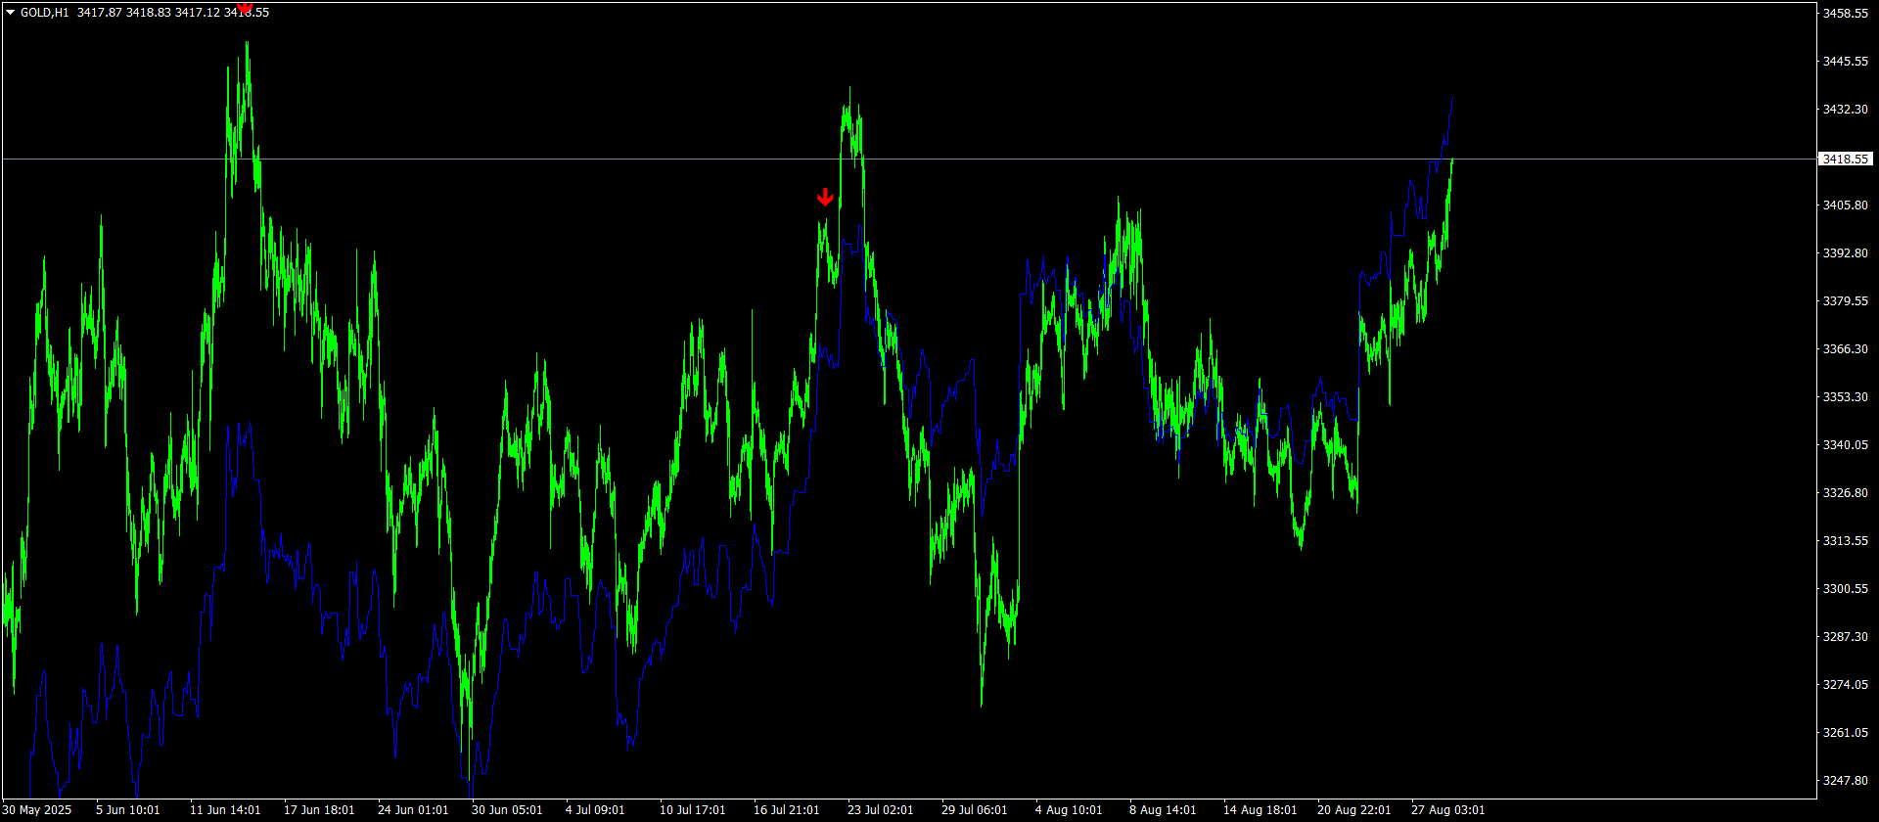Click the 3458.55 price axis label

[1845, 14]
